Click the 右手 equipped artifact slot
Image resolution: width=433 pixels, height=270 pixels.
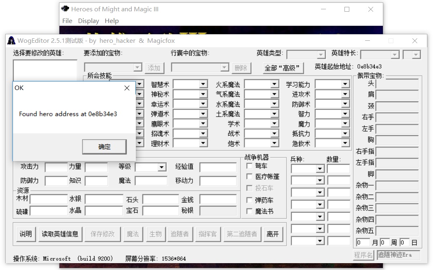(397, 117)
